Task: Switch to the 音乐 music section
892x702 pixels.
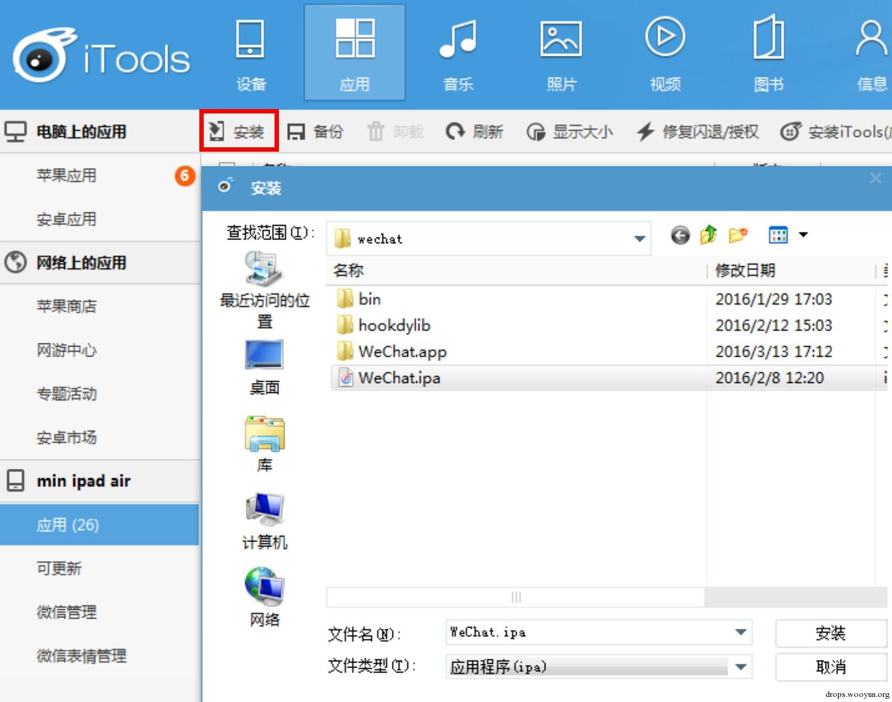Action: 458,55
